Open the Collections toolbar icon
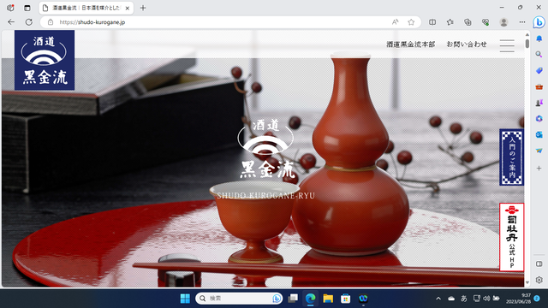Image resolution: width=548 pixels, height=308 pixels. [468, 22]
